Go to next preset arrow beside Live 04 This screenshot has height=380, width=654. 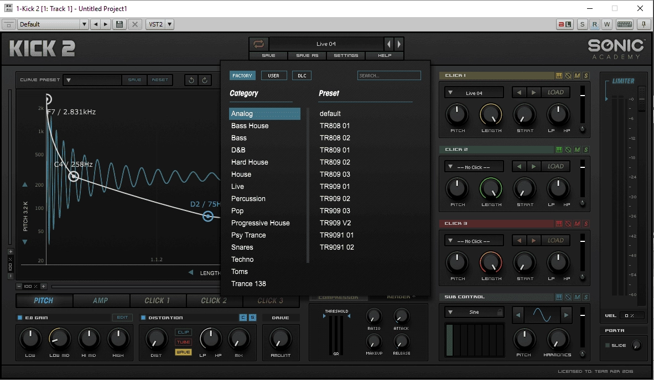[x=399, y=44]
